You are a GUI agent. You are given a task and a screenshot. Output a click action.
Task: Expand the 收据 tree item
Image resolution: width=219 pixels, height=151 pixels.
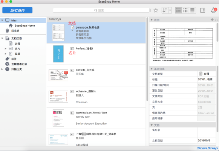6,54
